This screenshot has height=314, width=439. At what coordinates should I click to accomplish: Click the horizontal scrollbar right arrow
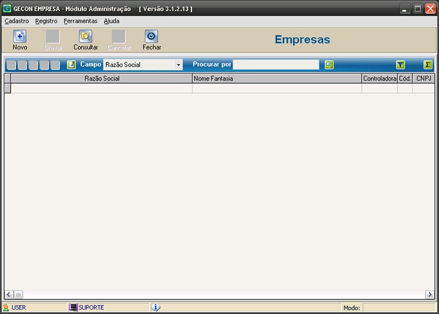[x=430, y=294]
